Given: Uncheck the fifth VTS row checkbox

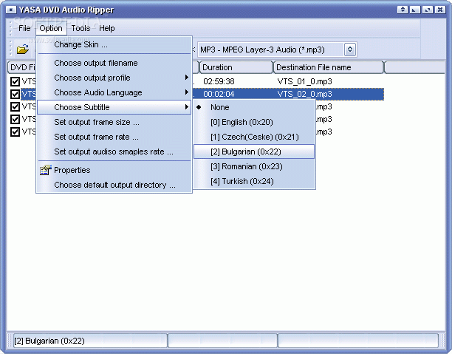Looking at the screenshot, I should point(15,132).
